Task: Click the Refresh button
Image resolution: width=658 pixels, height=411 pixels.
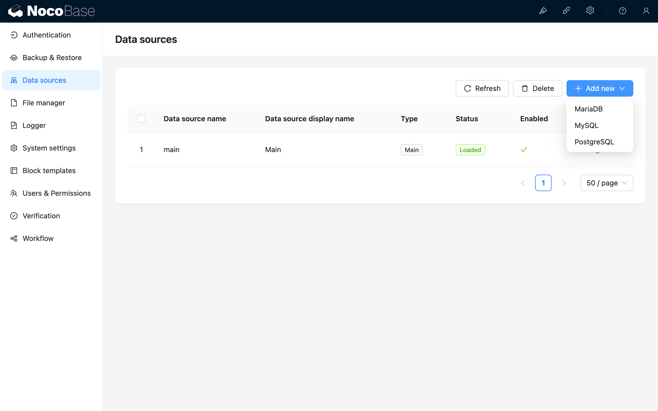Action: pos(482,88)
